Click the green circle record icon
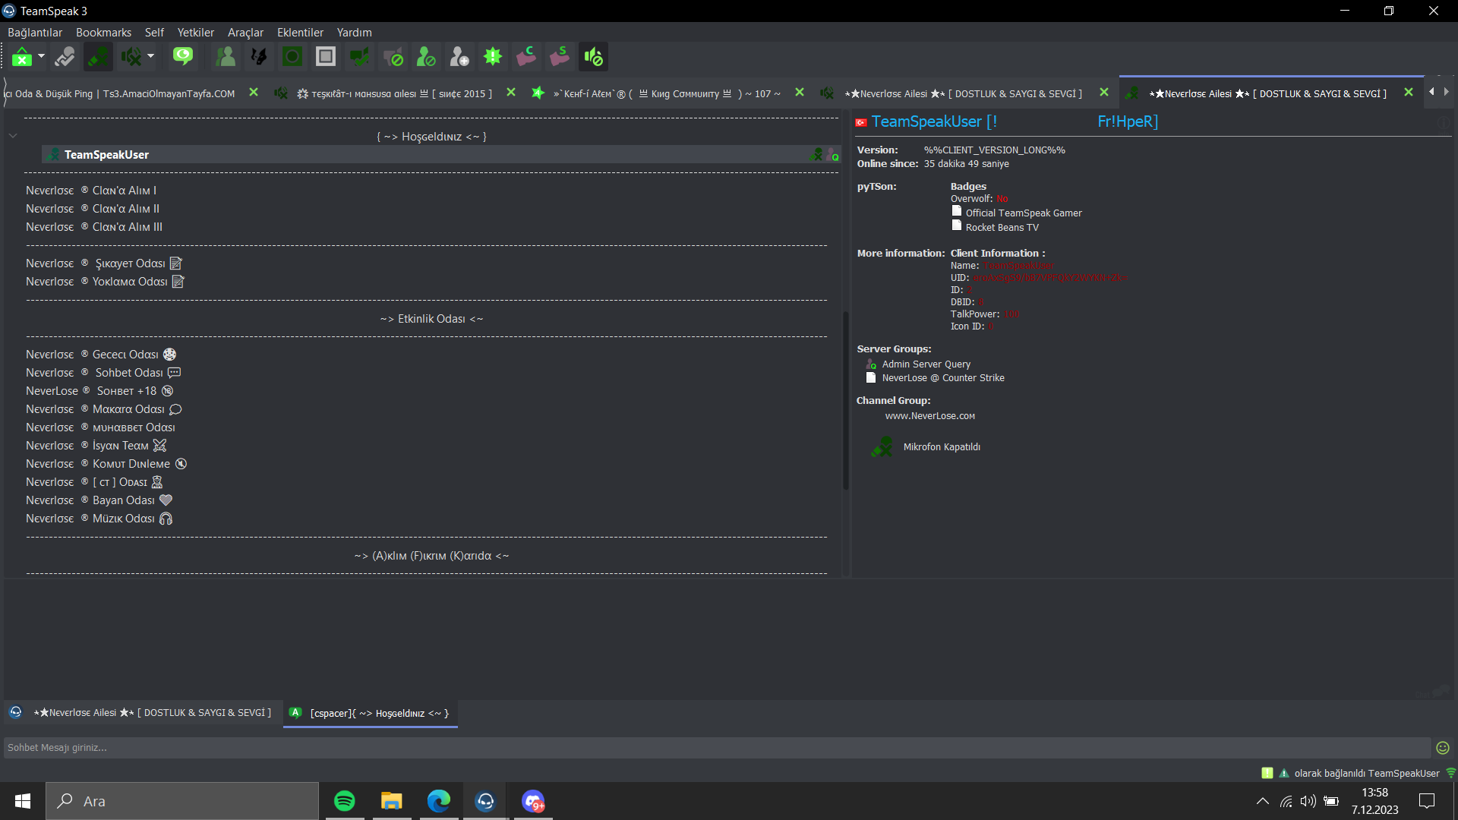Viewport: 1458px width, 820px height. pos(292,57)
